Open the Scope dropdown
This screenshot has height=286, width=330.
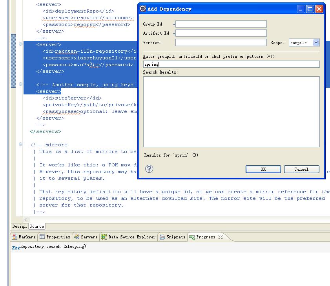pyautogui.click(x=316, y=42)
